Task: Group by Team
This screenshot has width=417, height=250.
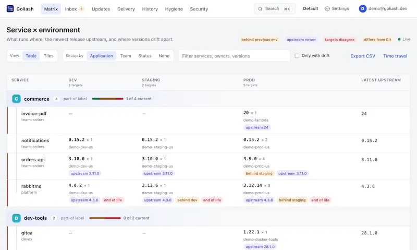Action: click(x=126, y=56)
